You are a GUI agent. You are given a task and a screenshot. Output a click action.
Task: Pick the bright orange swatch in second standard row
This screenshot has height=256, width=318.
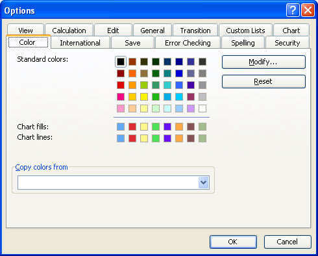132,73
